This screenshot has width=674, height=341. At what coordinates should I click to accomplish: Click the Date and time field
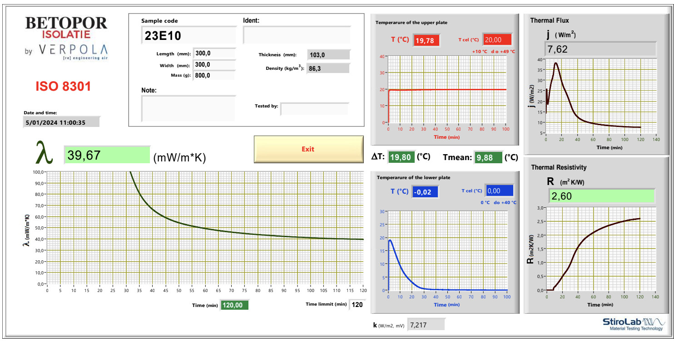coord(61,122)
